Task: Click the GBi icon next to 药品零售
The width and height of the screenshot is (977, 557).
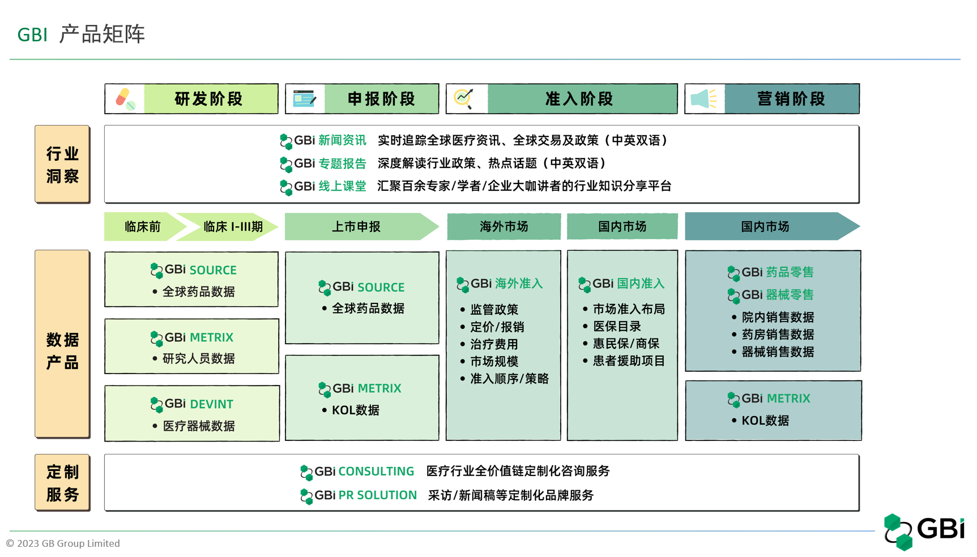Action: coord(735,273)
